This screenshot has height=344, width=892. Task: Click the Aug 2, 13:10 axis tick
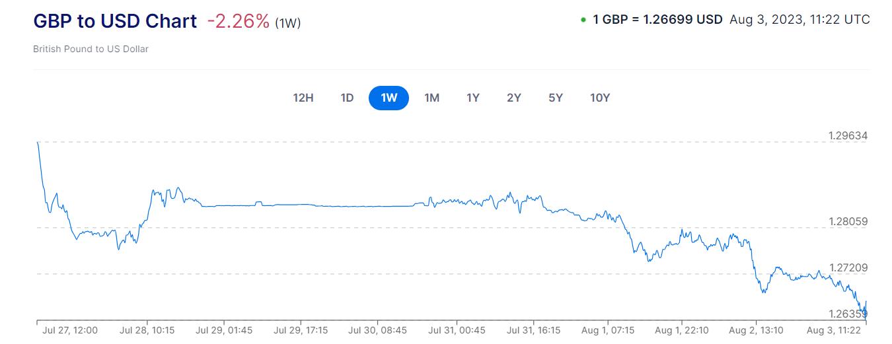tap(756, 330)
